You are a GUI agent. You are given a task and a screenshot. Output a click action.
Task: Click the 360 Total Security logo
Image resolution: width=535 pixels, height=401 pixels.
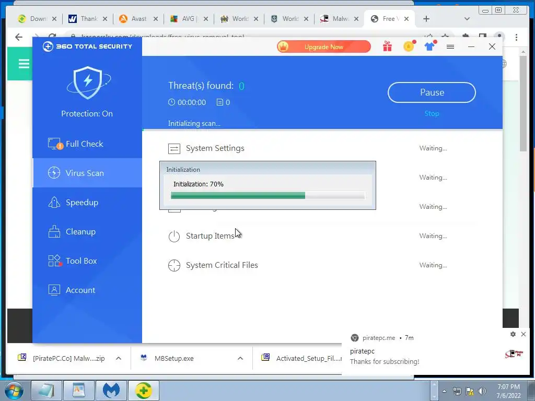(87, 46)
